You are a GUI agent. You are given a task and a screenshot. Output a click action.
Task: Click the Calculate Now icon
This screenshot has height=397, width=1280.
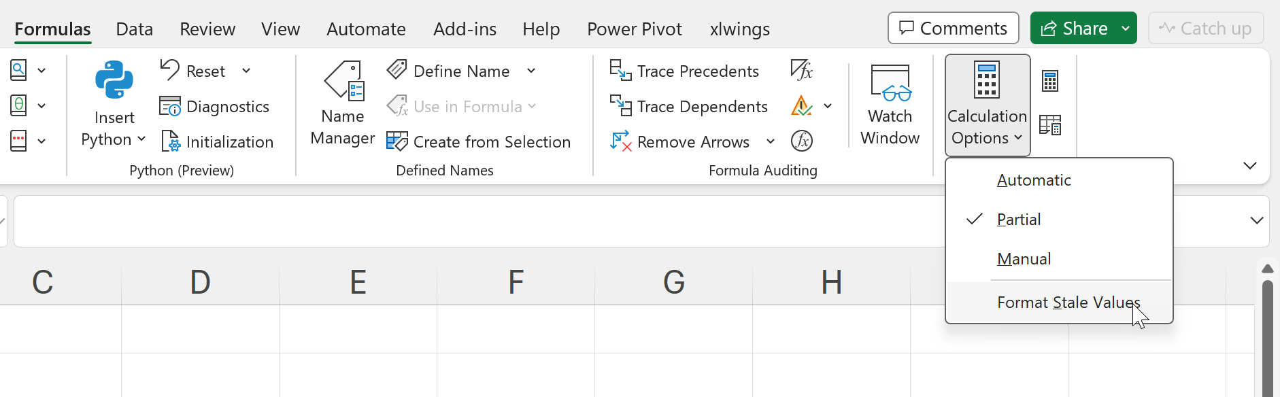[1050, 81]
